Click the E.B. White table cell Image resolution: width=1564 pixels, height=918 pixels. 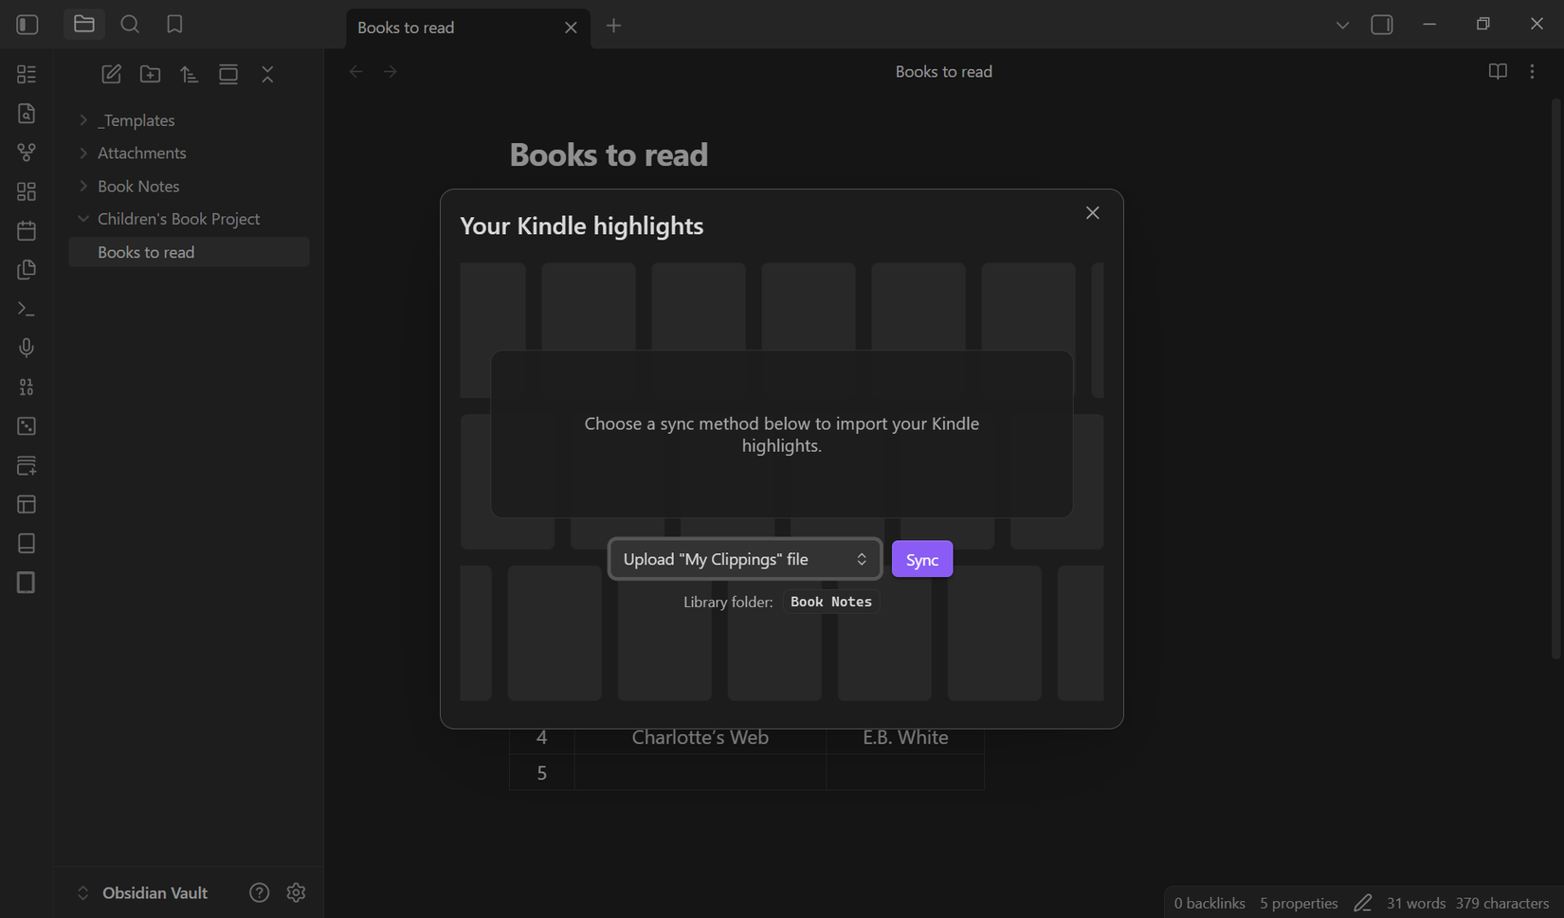[905, 737]
